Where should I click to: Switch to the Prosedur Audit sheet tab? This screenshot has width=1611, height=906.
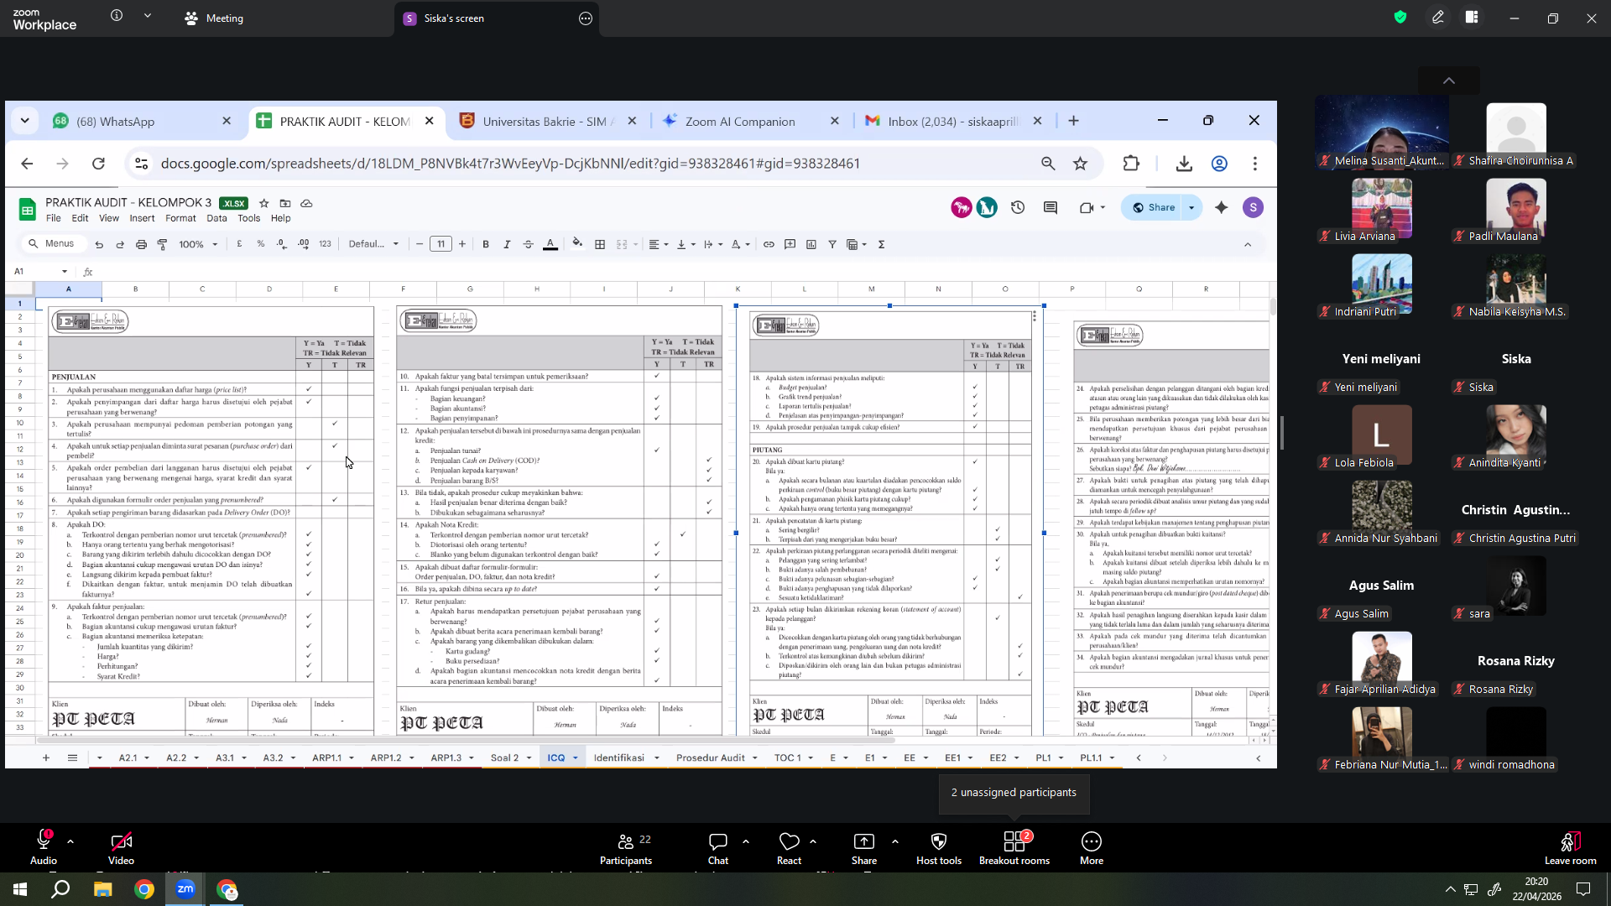pyautogui.click(x=710, y=758)
